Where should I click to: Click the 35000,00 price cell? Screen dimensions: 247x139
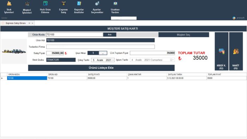(107, 78)
